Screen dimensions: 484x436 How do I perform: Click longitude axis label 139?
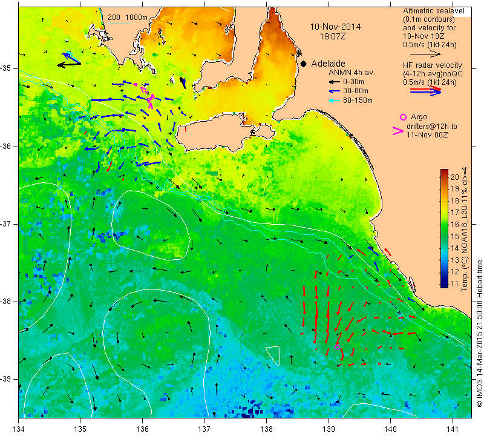click(x=329, y=429)
